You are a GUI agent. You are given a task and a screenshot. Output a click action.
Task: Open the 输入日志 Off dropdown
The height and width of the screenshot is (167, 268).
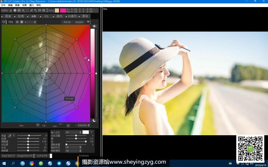[73, 132]
